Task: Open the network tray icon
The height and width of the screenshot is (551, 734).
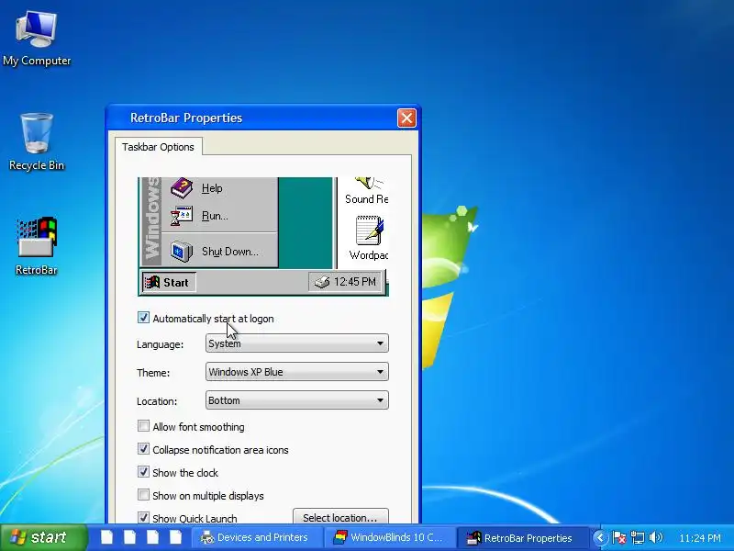Action: [637, 537]
